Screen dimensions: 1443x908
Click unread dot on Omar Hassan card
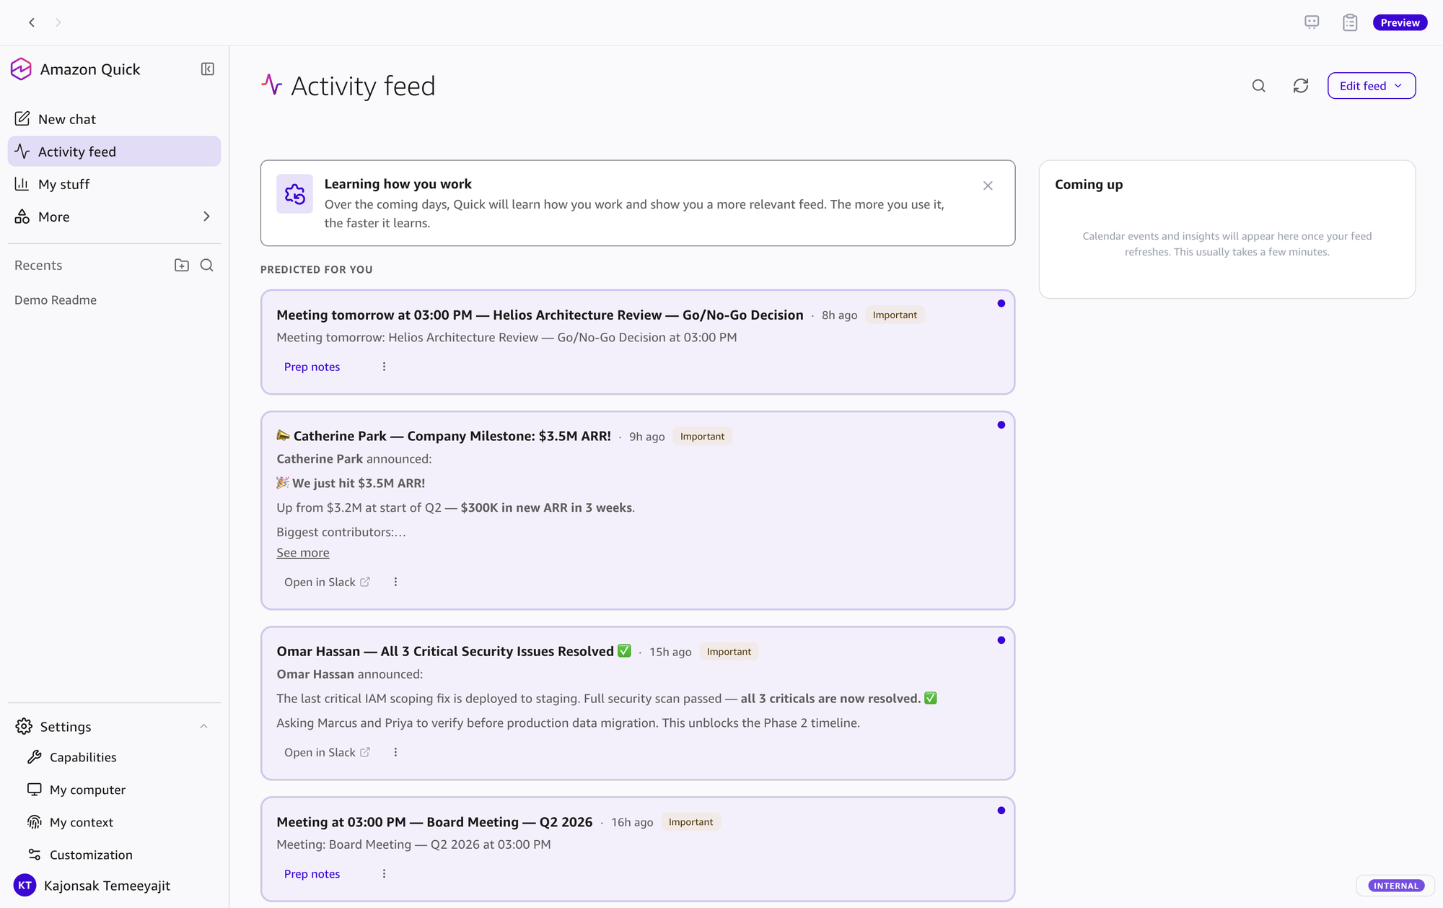click(x=1001, y=639)
